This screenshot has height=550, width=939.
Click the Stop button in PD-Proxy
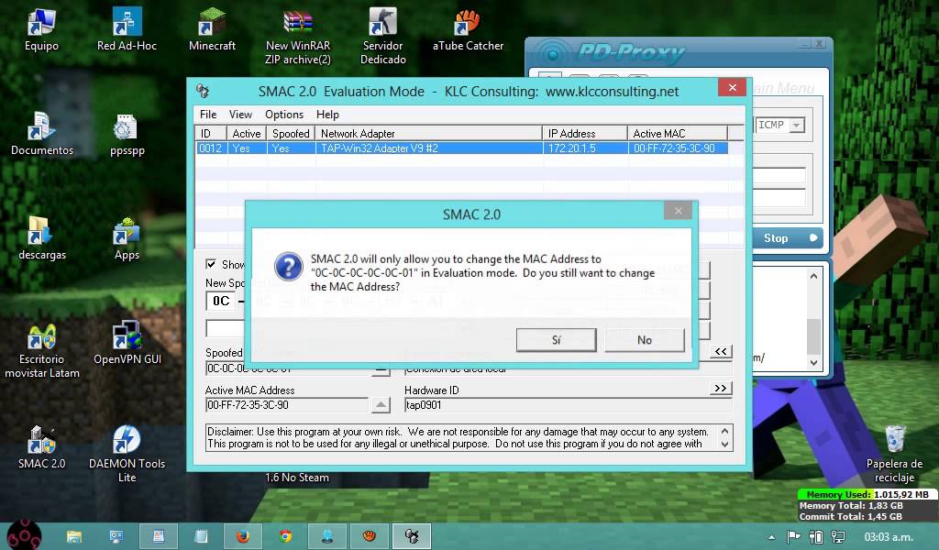pyautogui.click(x=787, y=238)
